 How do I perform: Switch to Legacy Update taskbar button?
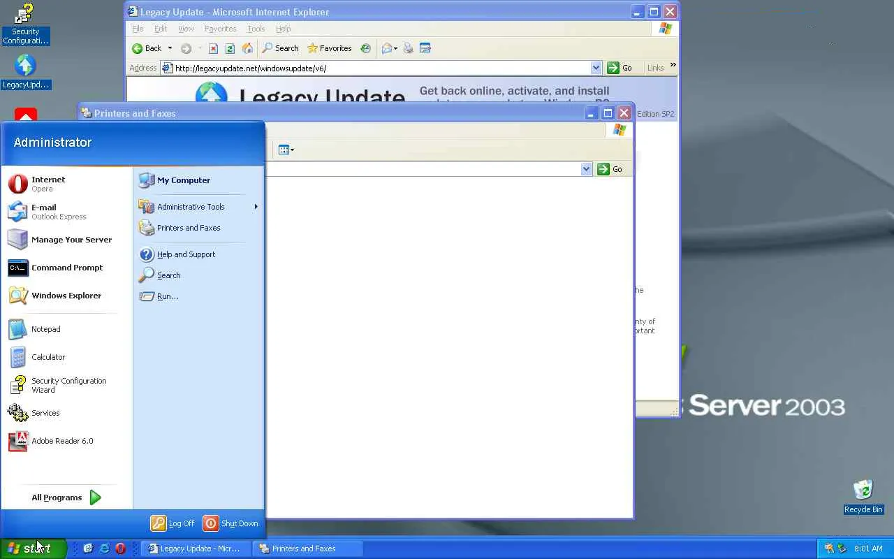pyautogui.click(x=196, y=549)
